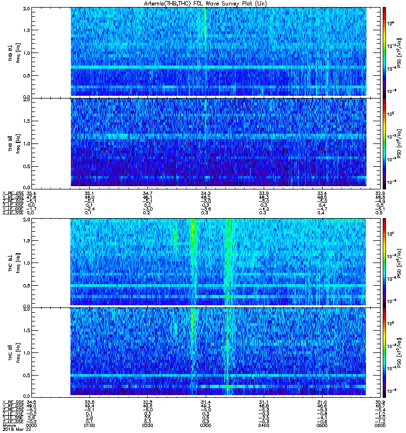406x433 pixels.
Task: Click the THB B-perpendicular axis label
Action: coord(10,53)
